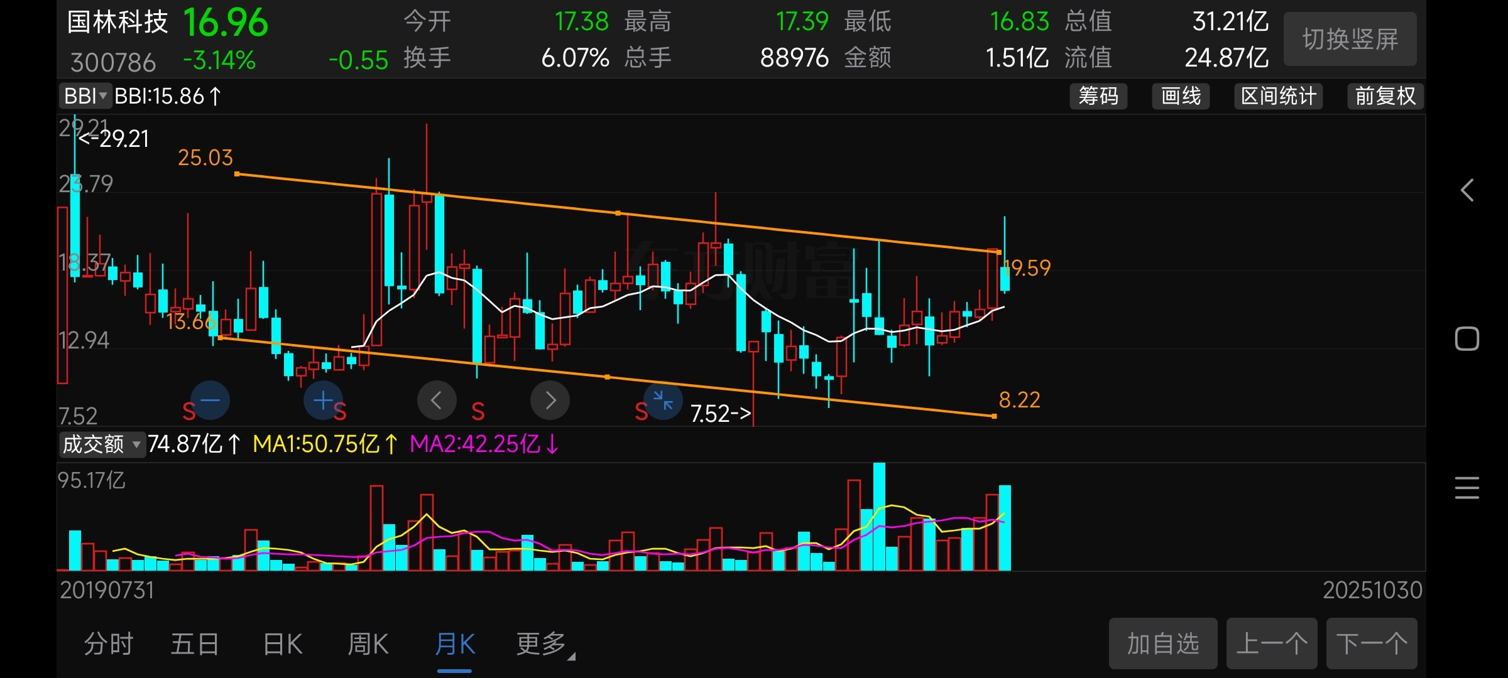Screen dimensions: 1508x678
Task: Toggle 切换竖屏 orientation button
Action: coord(1350,40)
